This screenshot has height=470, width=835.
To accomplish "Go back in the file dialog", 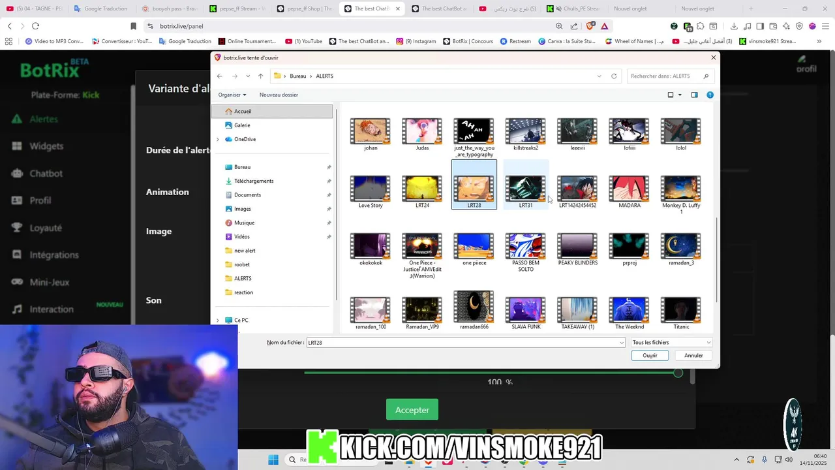I will [220, 76].
